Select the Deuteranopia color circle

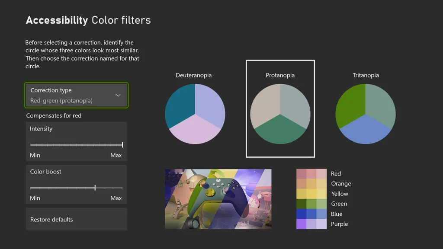tap(195, 114)
